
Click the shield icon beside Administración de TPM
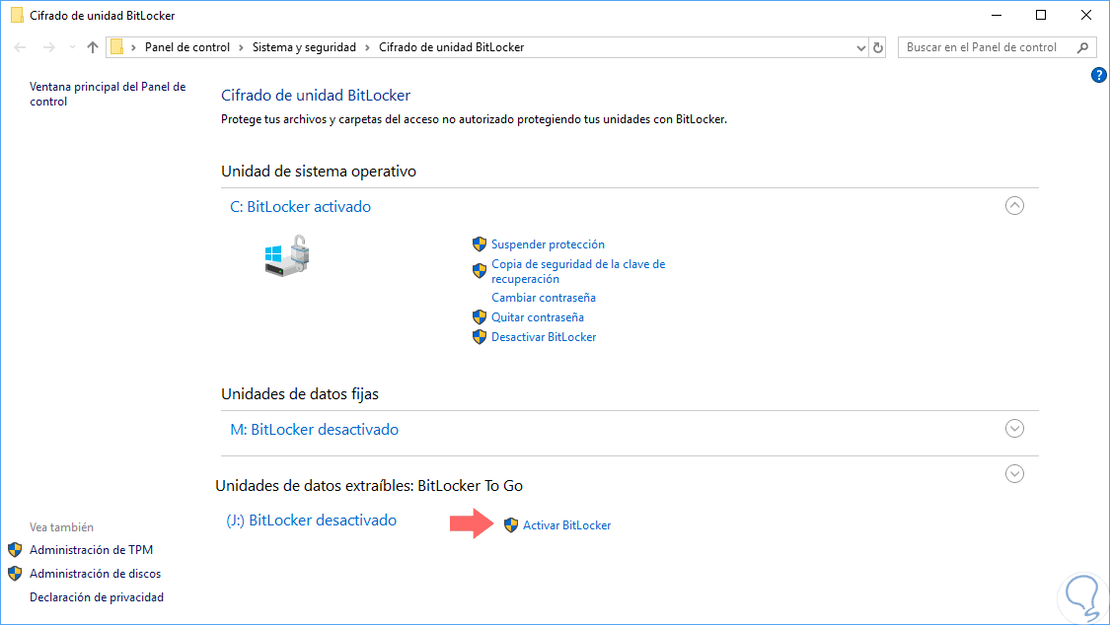tap(15, 549)
